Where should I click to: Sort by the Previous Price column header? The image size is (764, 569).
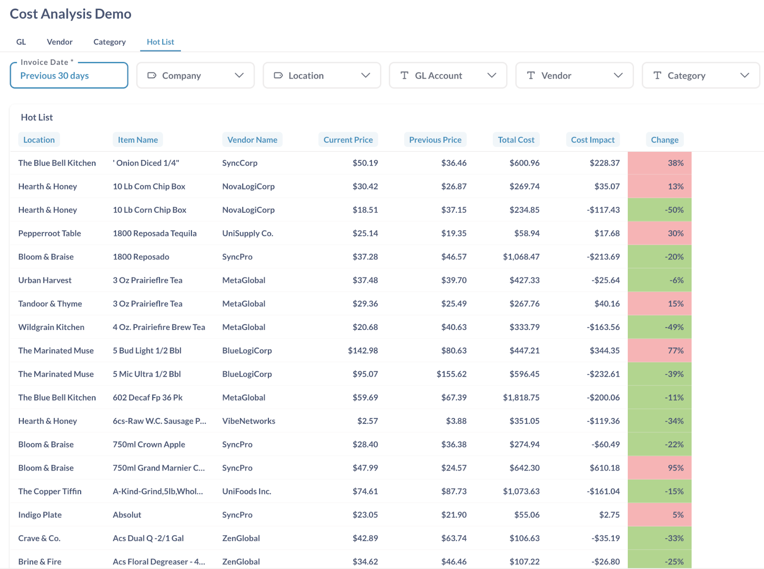click(435, 140)
